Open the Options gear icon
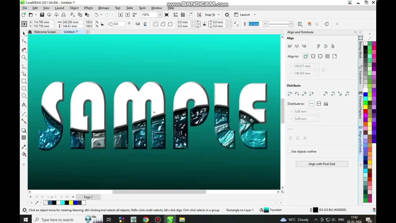The width and height of the screenshot is (396, 223). tap(227, 15)
